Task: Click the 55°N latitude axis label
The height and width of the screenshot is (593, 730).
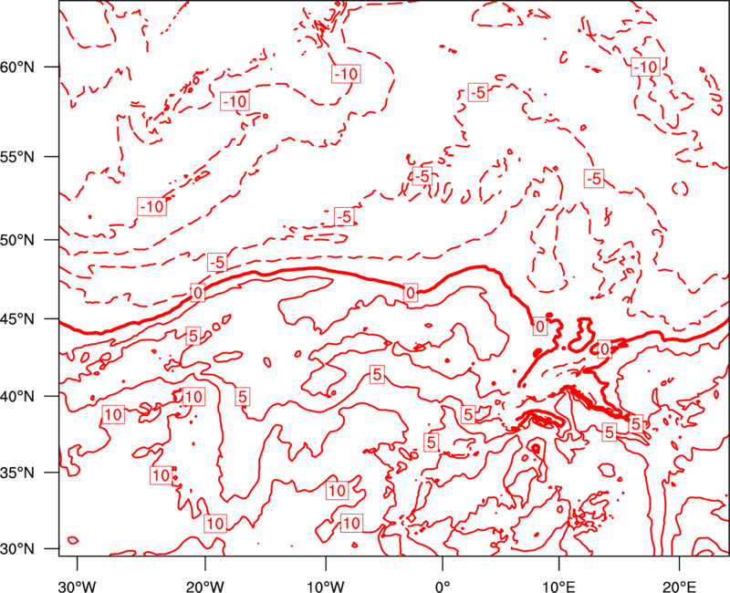Action: (17, 157)
